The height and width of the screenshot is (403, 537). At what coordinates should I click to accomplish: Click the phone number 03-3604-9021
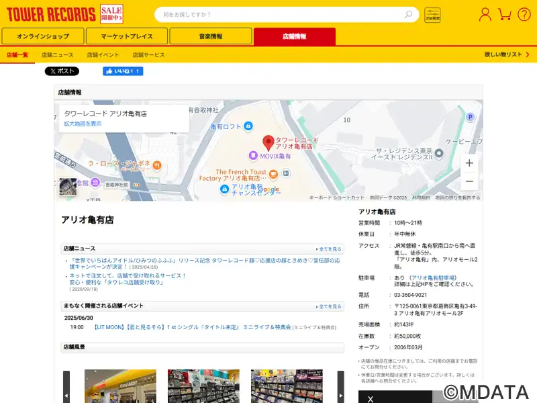[x=410, y=295]
